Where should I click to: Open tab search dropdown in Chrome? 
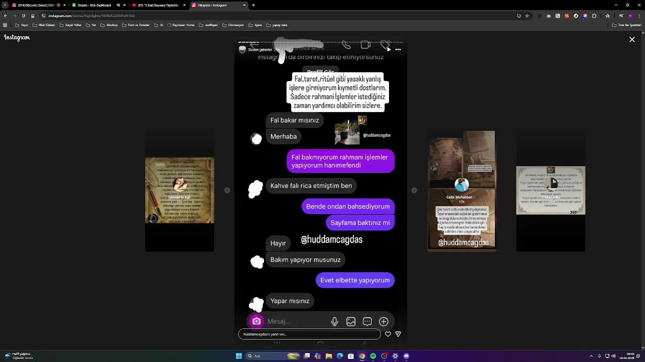pyautogui.click(x=5, y=5)
